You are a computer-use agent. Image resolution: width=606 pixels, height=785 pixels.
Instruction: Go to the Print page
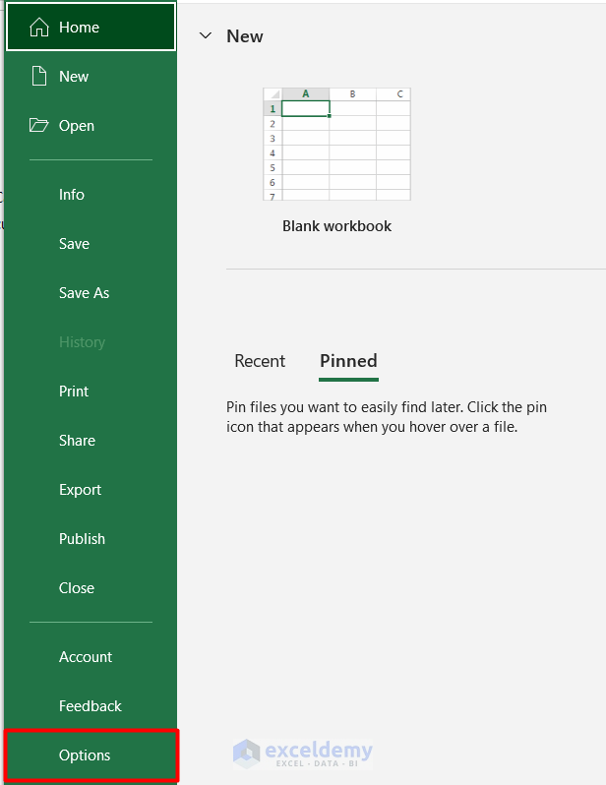pos(74,392)
